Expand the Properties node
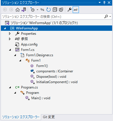This screenshot has height=121, width=113. coord(10,34)
